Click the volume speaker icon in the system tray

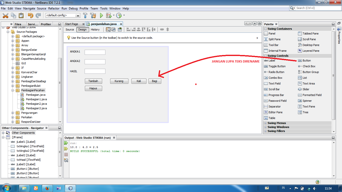tap(314, 188)
